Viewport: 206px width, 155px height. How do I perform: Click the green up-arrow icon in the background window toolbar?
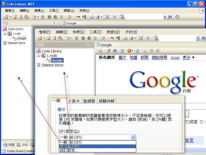pyautogui.click(x=50, y=17)
